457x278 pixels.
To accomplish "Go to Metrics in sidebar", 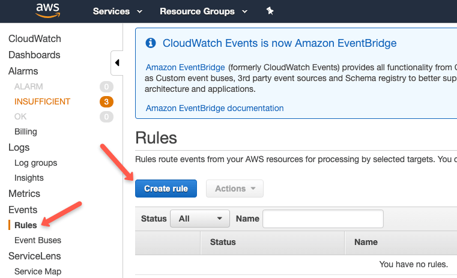I will click(24, 193).
